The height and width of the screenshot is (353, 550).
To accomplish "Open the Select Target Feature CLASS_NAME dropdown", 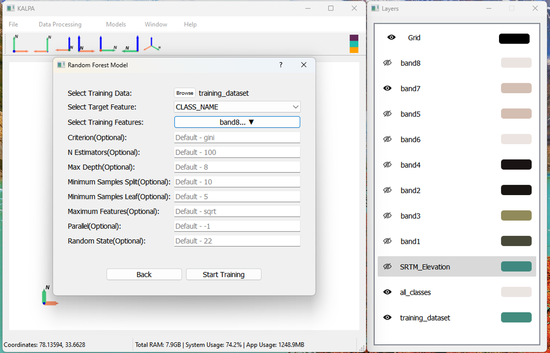I will pos(237,107).
